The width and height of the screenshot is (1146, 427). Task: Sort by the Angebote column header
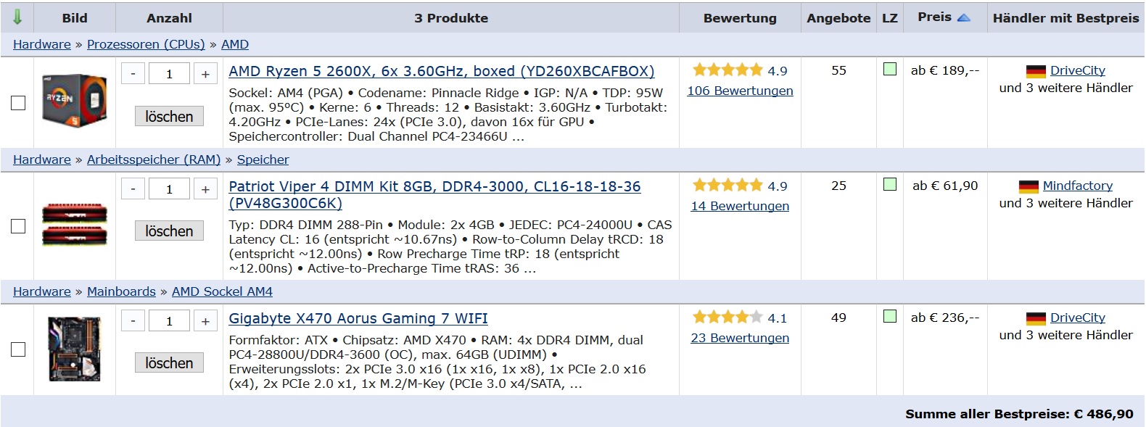pyautogui.click(x=838, y=18)
